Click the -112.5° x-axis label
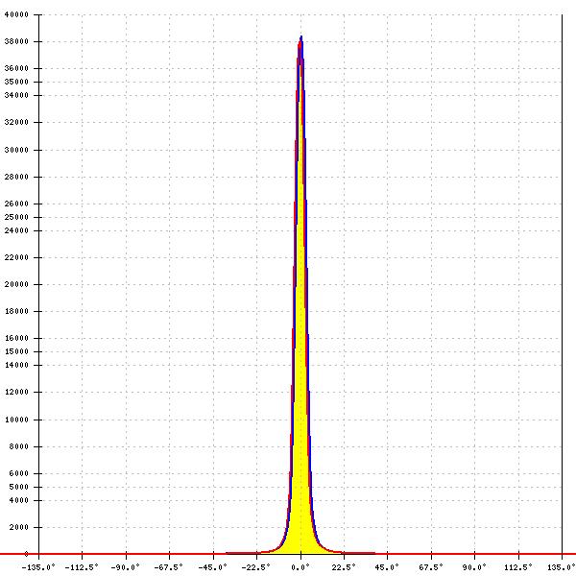 coord(82,567)
